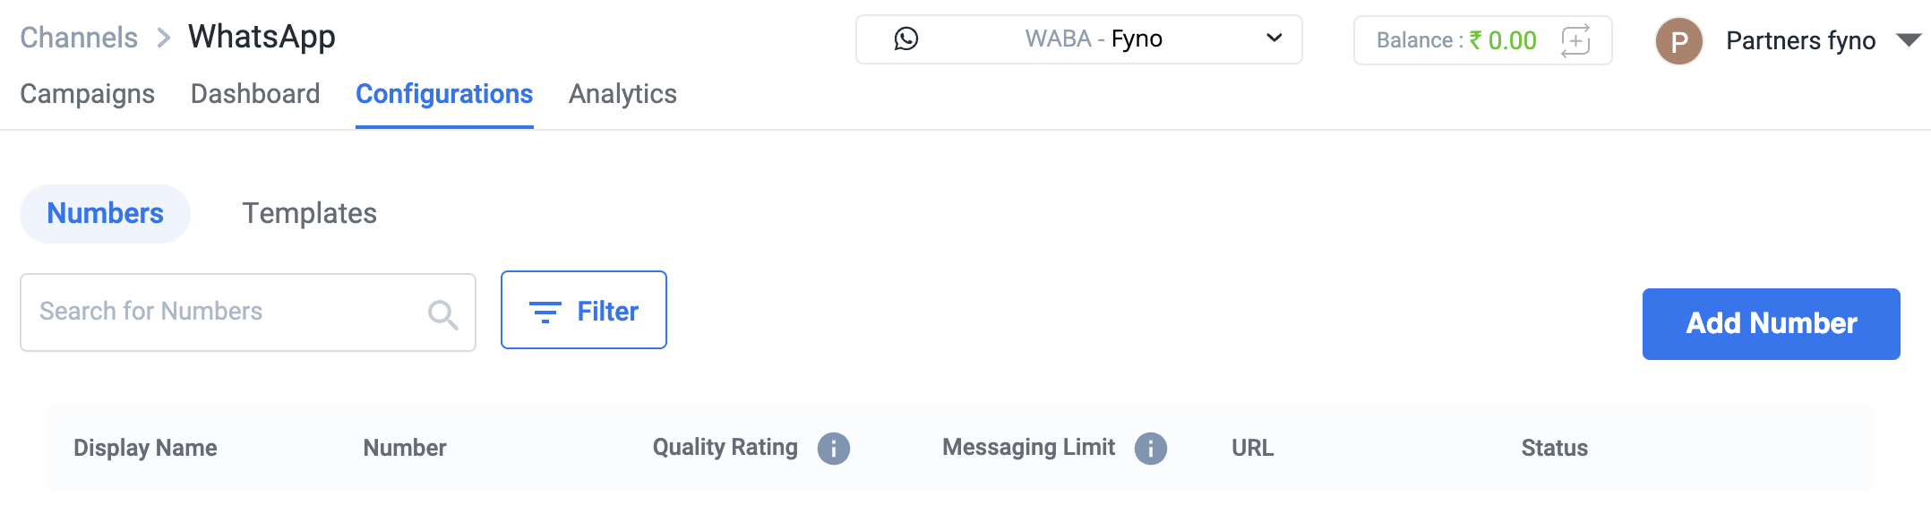Select the Numbers sub-tab
The height and width of the screenshot is (514, 1931).
point(105,214)
